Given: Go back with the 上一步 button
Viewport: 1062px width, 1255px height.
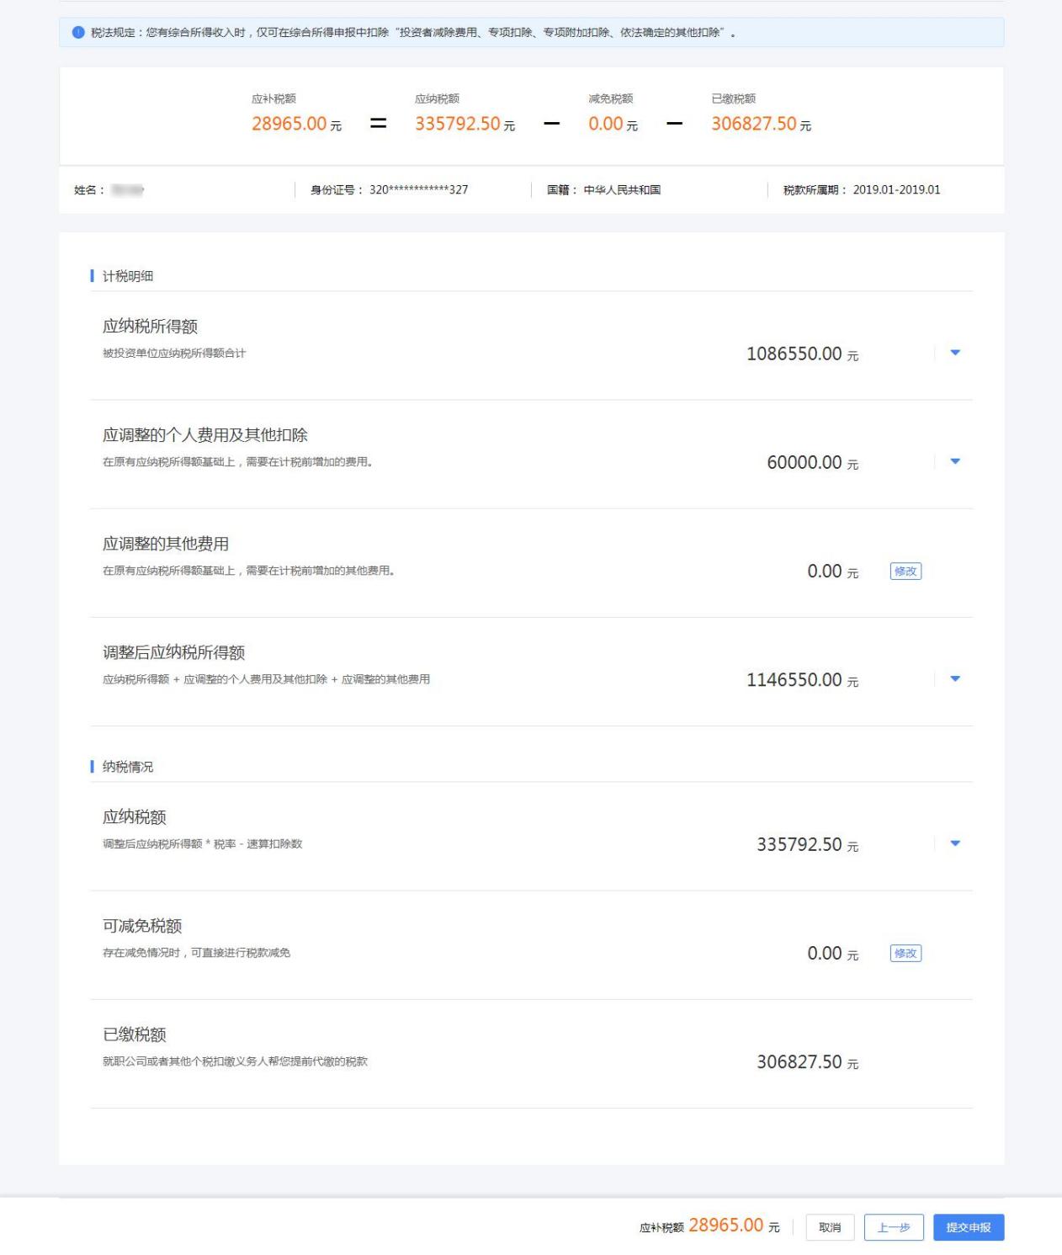Looking at the screenshot, I should coord(893,1227).
